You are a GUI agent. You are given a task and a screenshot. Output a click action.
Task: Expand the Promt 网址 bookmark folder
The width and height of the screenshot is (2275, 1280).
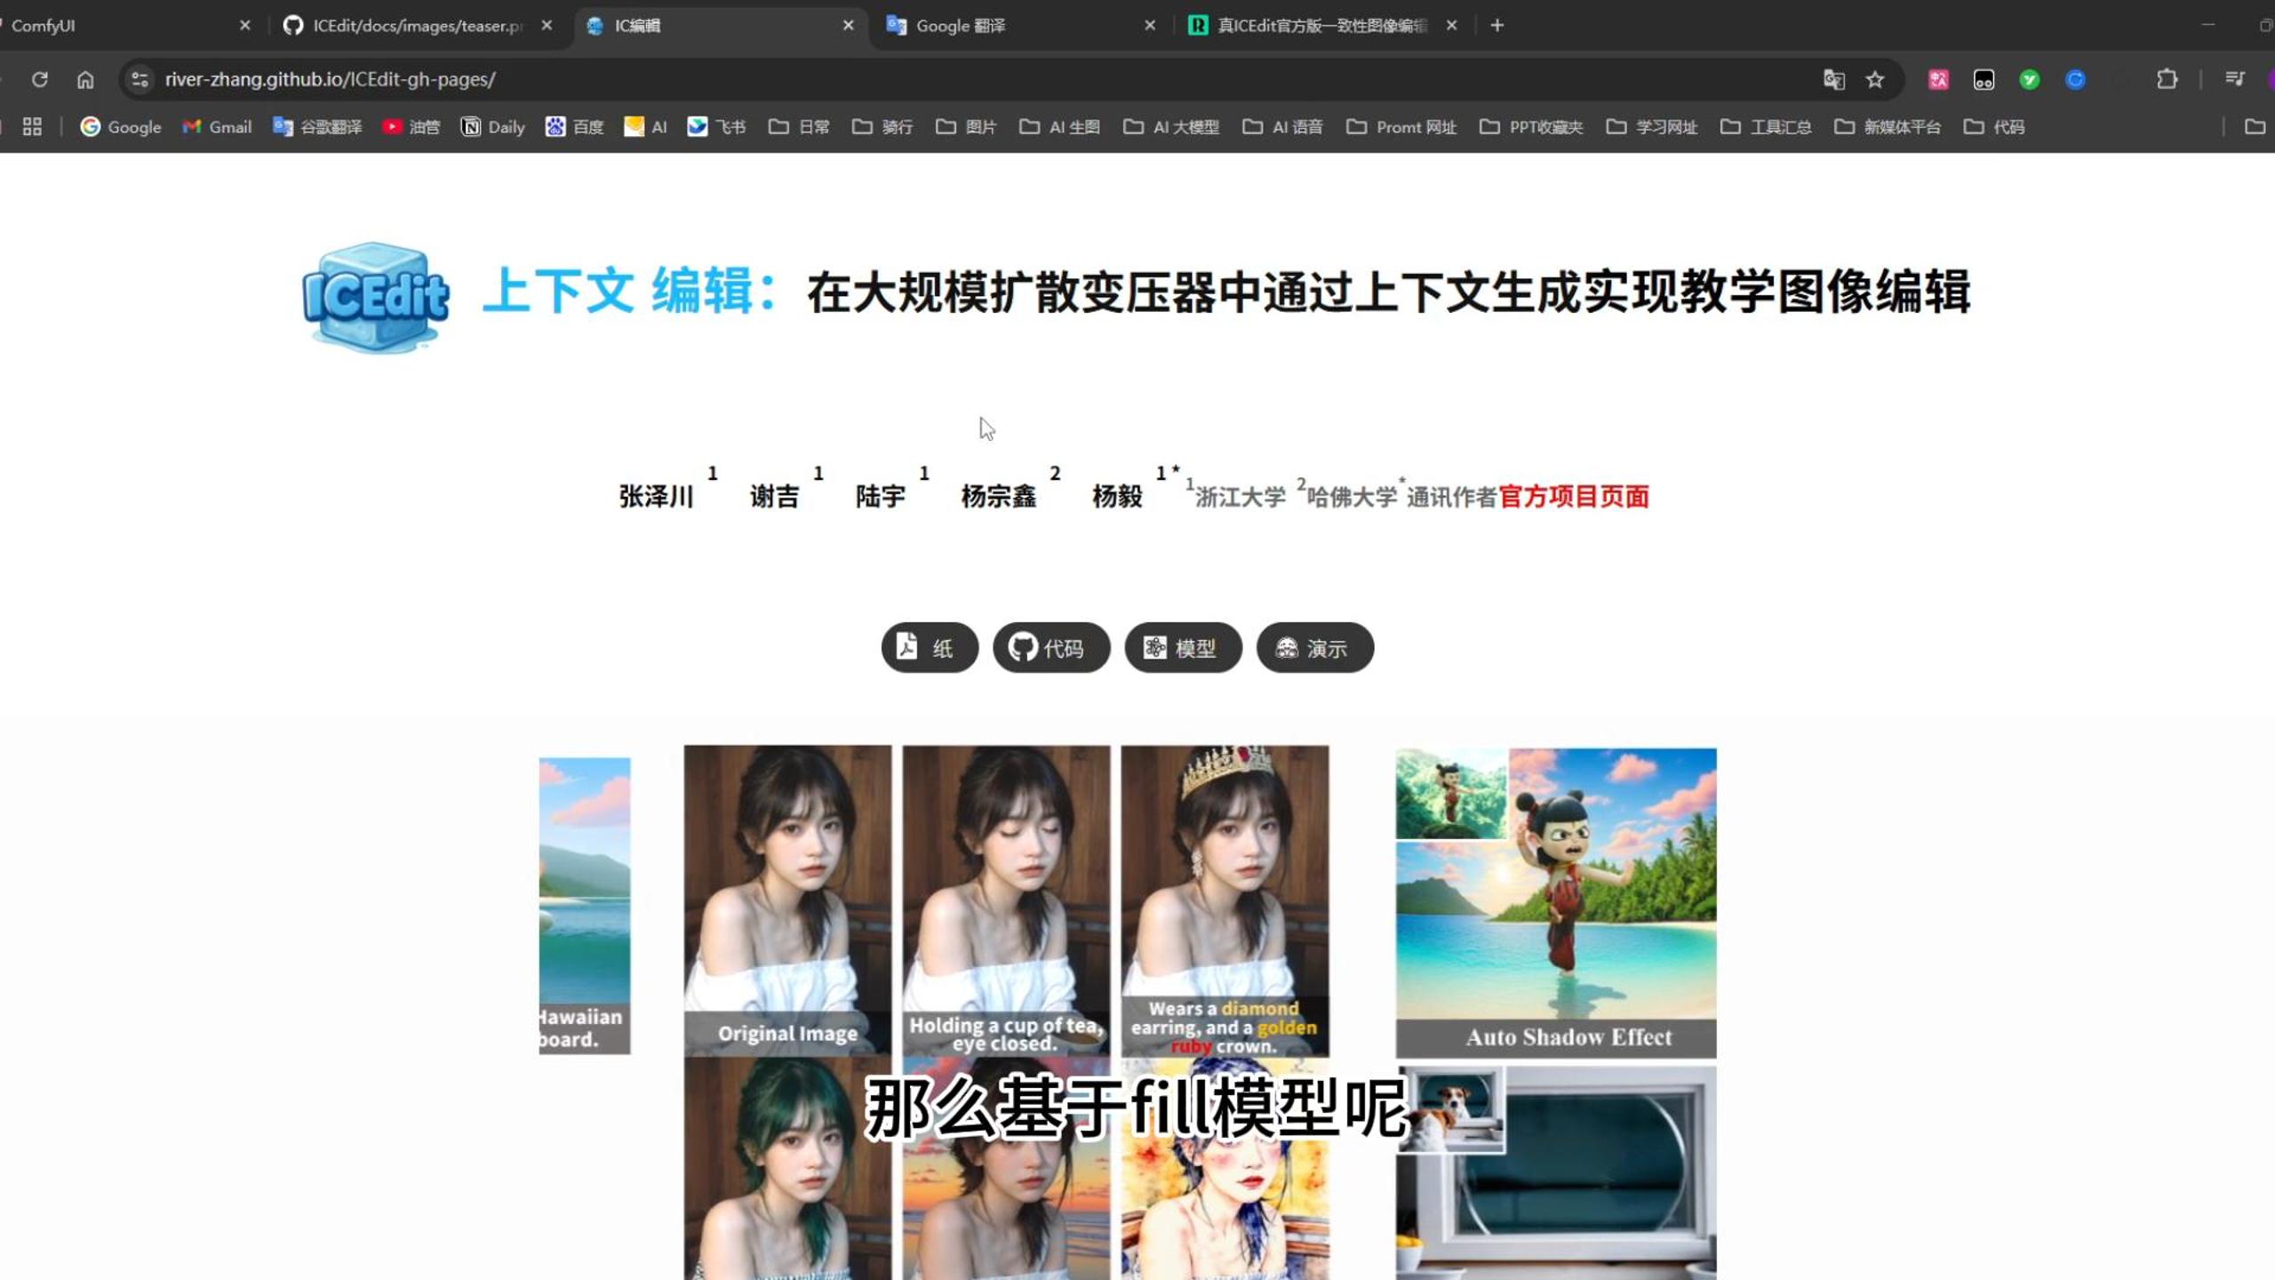click(x=1401, y=126)
